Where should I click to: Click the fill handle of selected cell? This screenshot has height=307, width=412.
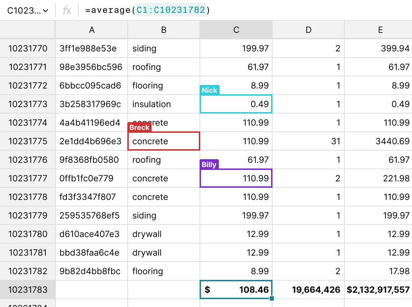point(272,298)
